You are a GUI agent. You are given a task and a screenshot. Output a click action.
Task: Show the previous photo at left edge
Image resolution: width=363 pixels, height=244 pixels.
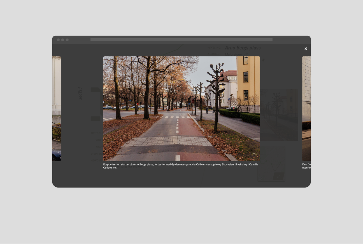[x=56, y=108]
